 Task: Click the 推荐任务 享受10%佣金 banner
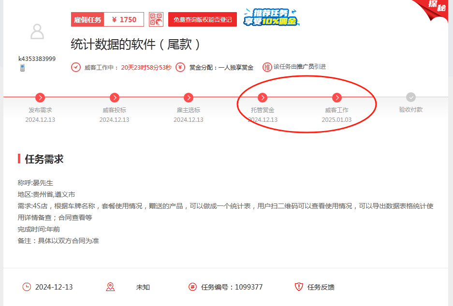(x=271, y=17)
